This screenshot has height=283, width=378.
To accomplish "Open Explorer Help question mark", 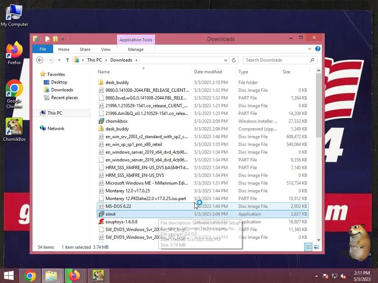I will tap(318, 49).
